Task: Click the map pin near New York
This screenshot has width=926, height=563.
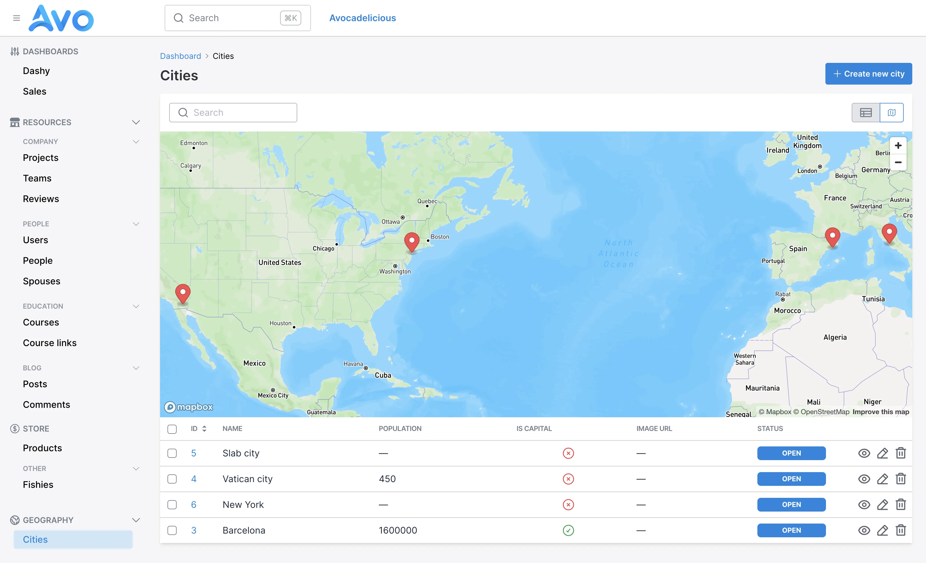Action: (412, 242)
